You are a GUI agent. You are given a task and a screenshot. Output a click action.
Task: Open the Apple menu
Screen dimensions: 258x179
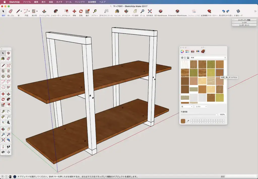[x=5, y=2]
